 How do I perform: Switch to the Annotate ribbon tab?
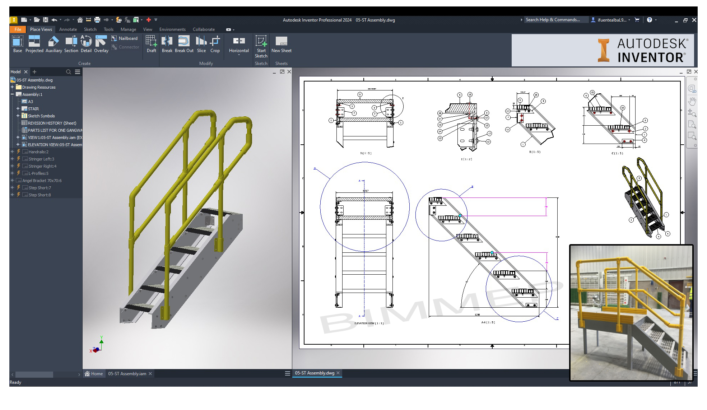[68, 29]
